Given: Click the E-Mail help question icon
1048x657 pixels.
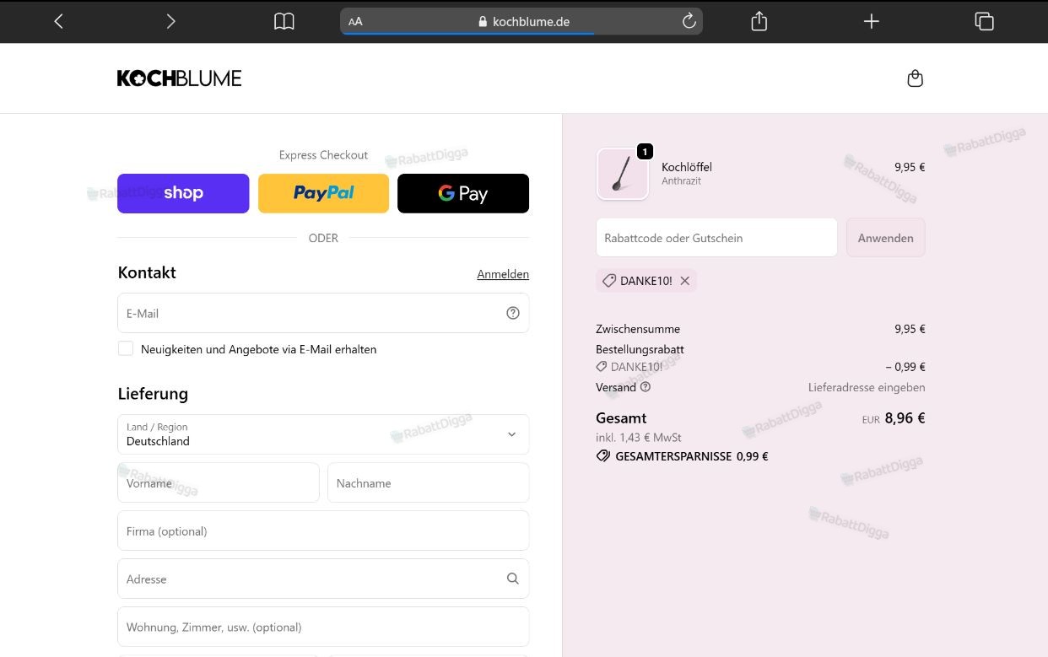Looking at the screenshot, I should (513, 313).
